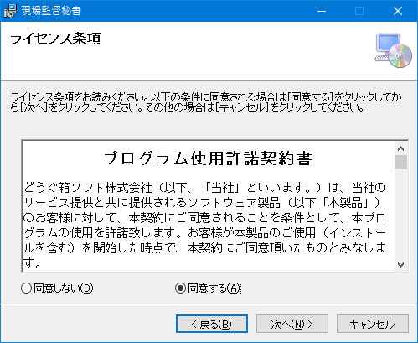This screenshot has height=343, width=418.
Task: Cancel setup with the キャンセル button
Action: (373, 324)
